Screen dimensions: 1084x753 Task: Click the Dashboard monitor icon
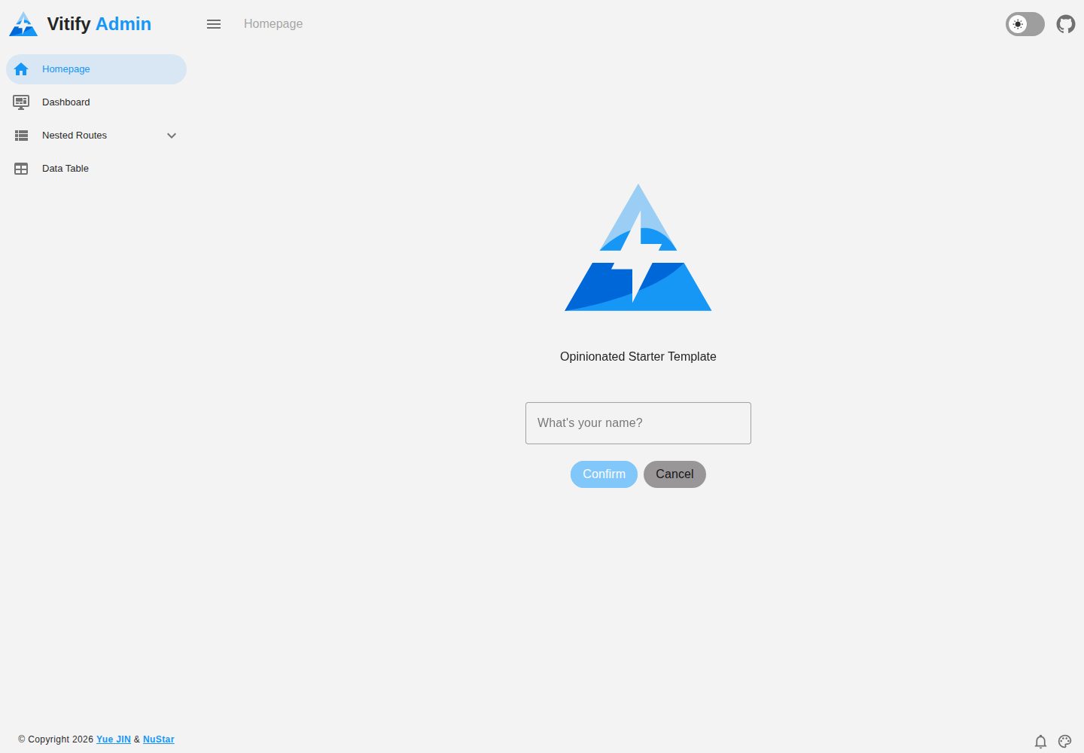pos(21,102)
